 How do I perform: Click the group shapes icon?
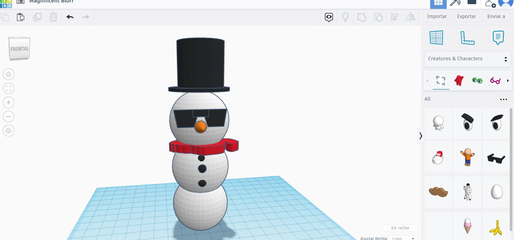click(x=362, y=17)
